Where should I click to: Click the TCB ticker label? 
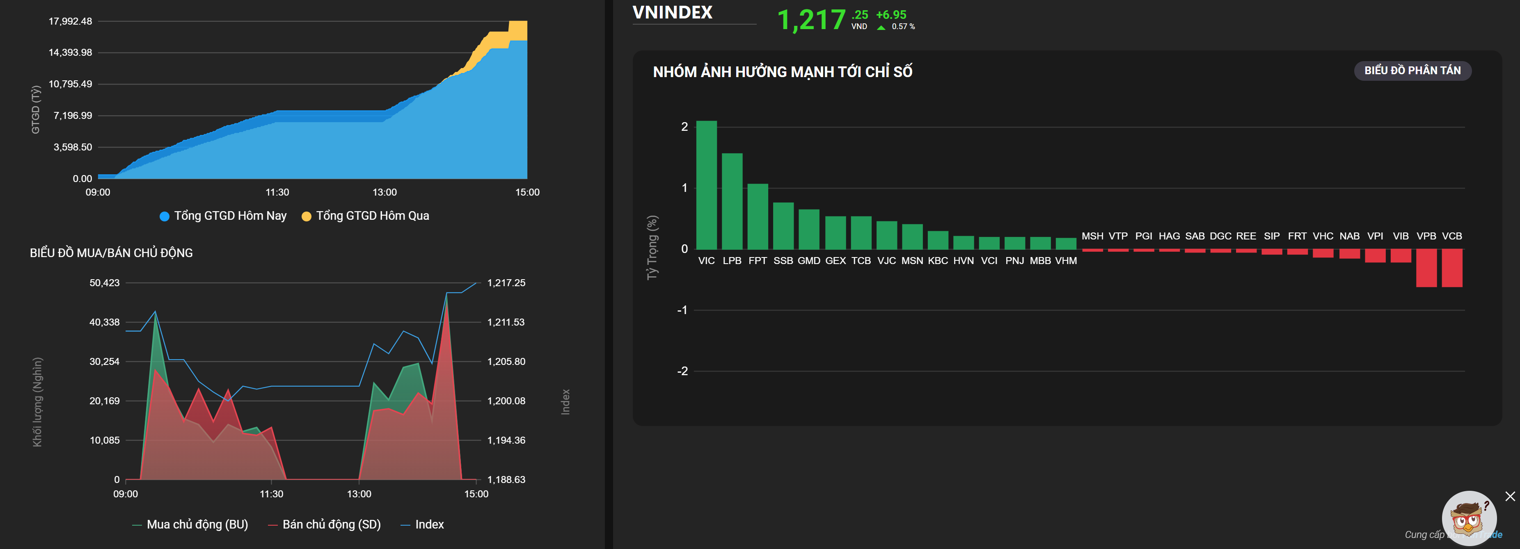point(861,261)
